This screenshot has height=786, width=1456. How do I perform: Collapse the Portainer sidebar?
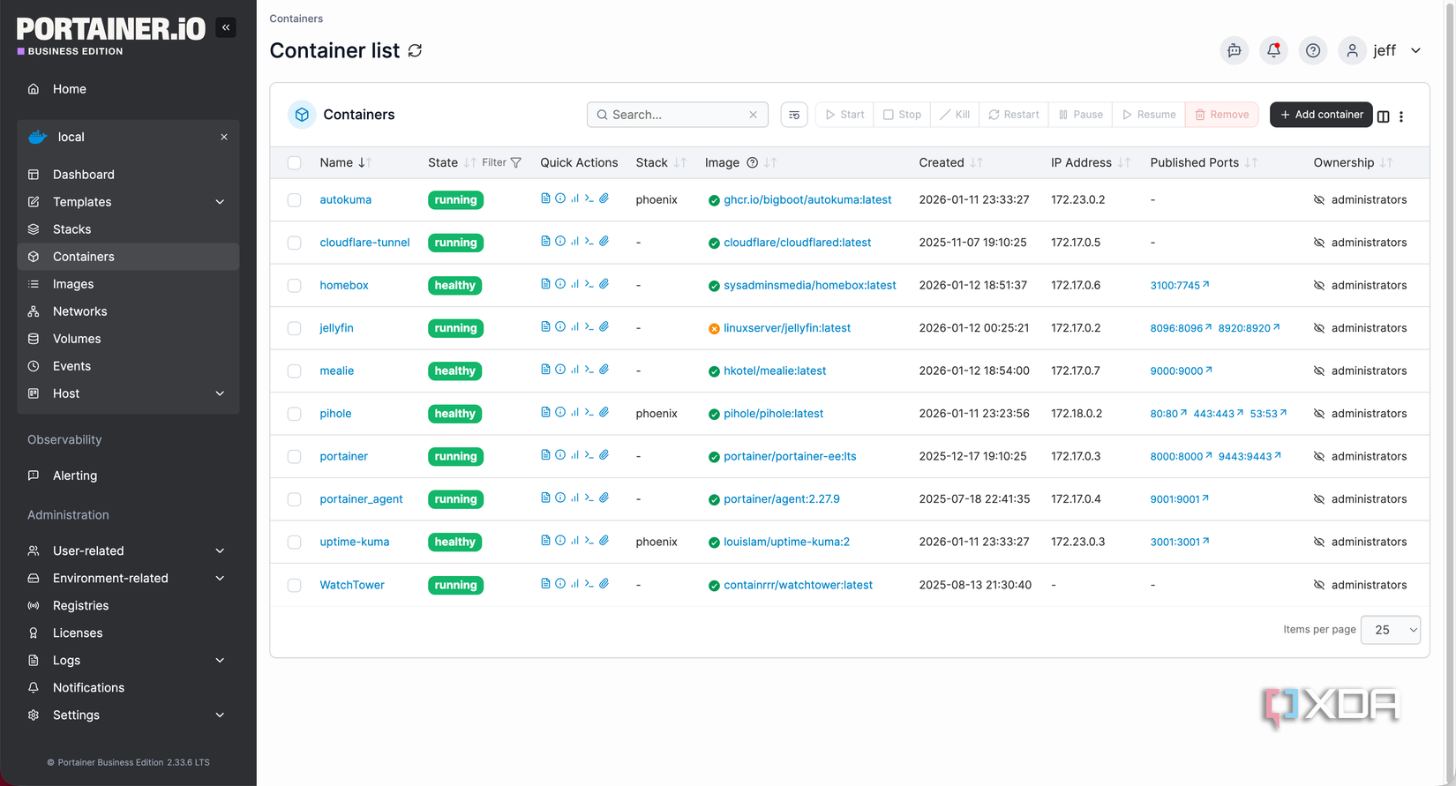pyautogui.click(x=226, y=27)
